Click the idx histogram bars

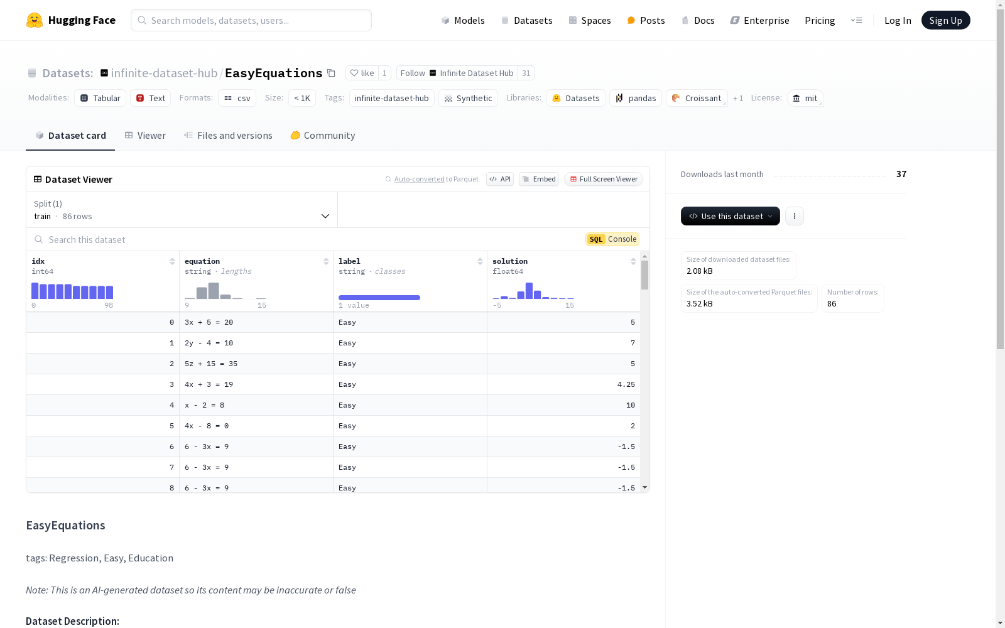click(x=72, y=291)
